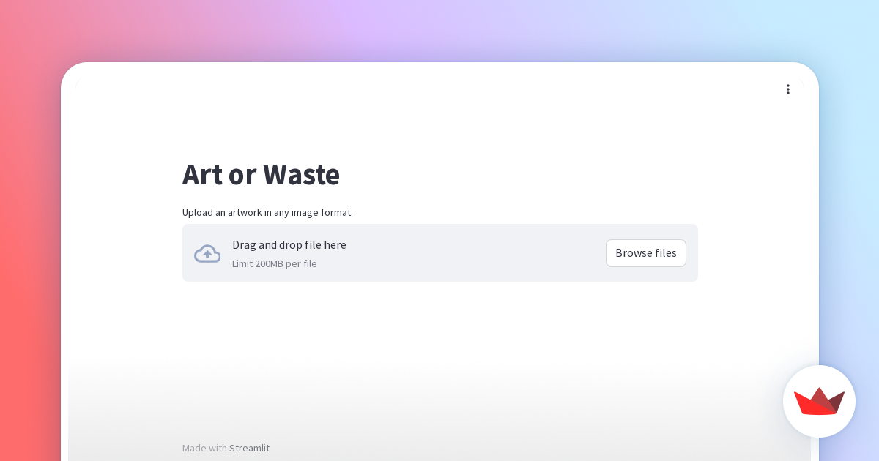Click the word 'Art' in the title
Viewport: 879px width, 461px height.
point(202,174)
